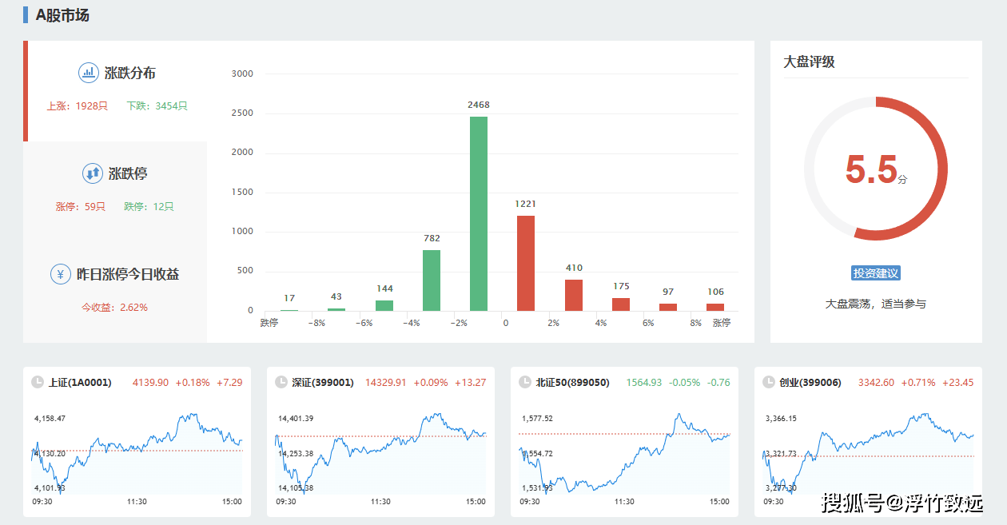Click the red bar labeled 1221
The image size is (1007, 525).
click(x=526, y=263)
